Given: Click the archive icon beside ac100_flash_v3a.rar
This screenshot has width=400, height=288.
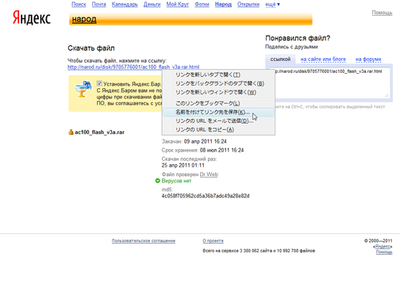Looking at the screenshot, I should point(71,132).
